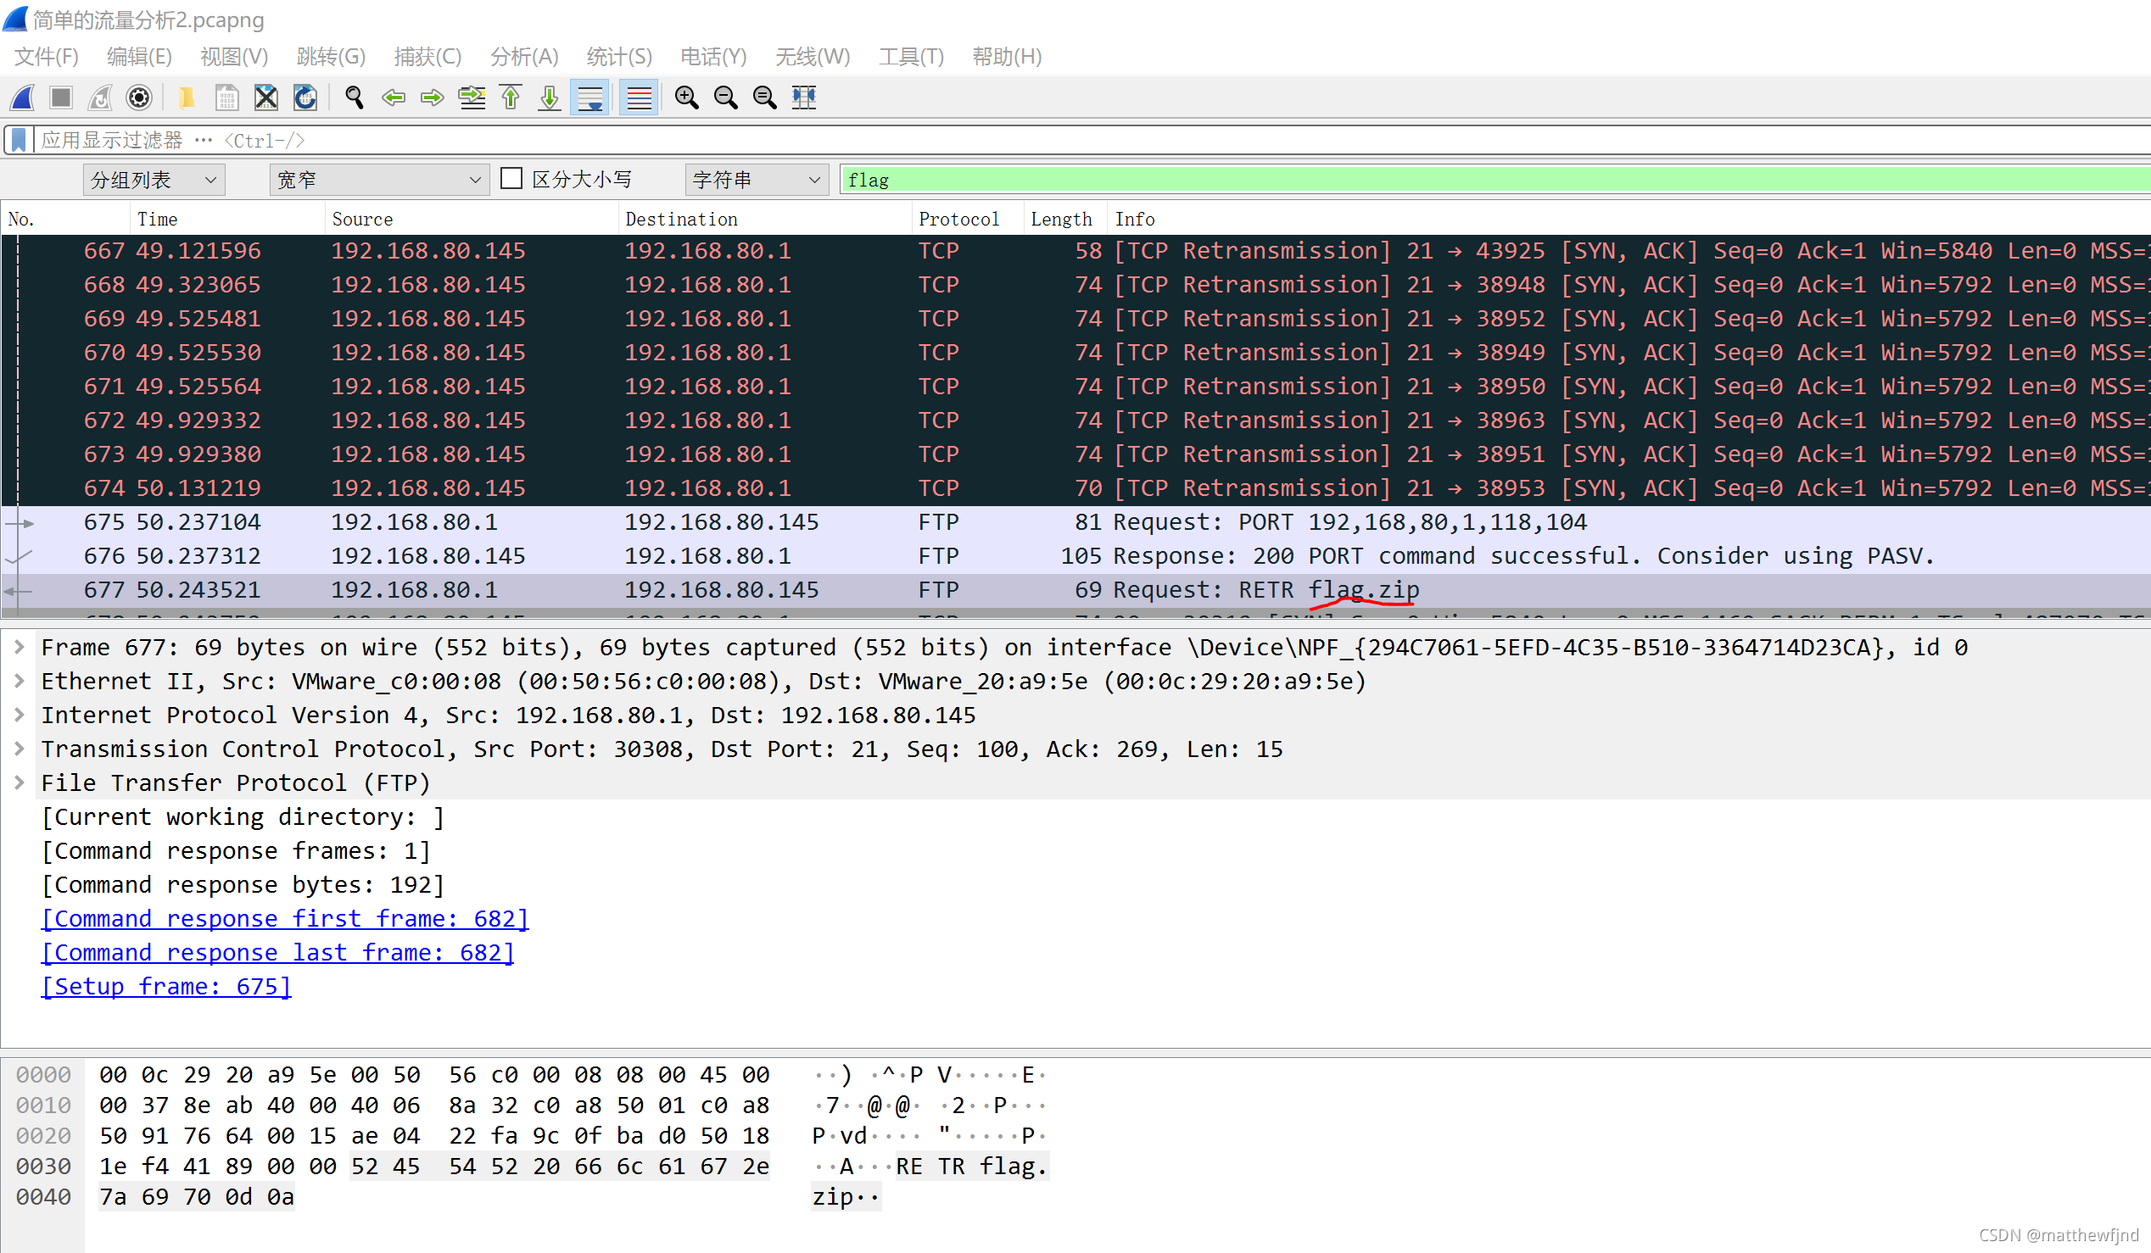Open the 文件(F) menu

[x=47, y=57]
